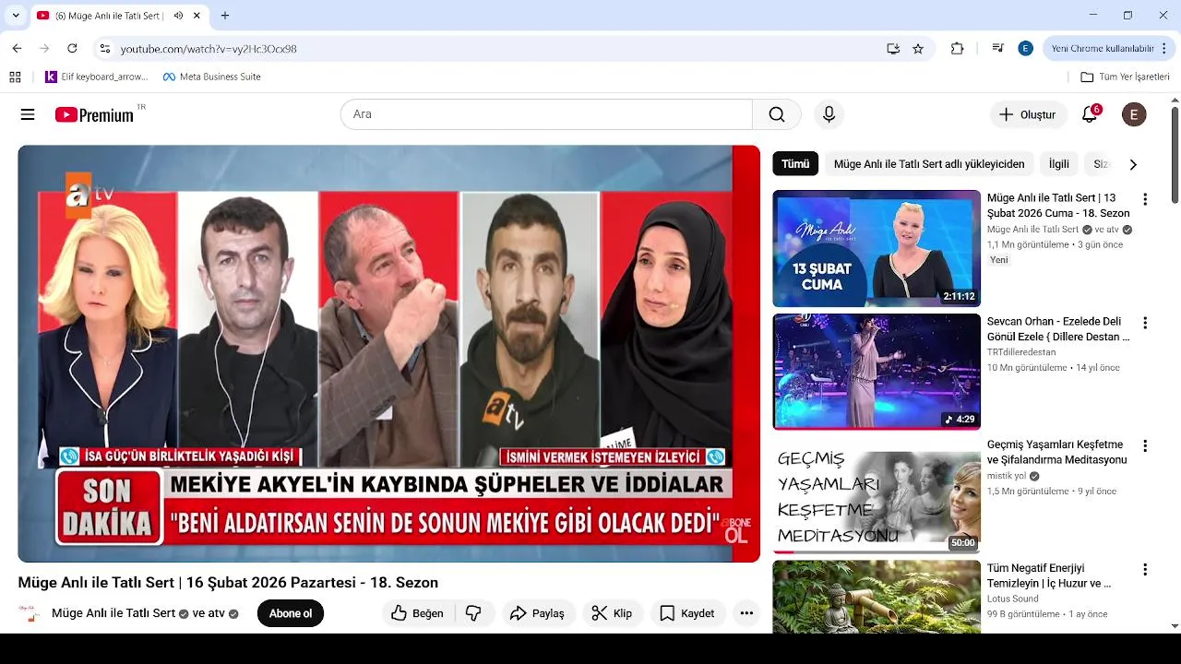
Task: Create a Klip from video
Action: [x=612, y=613]
